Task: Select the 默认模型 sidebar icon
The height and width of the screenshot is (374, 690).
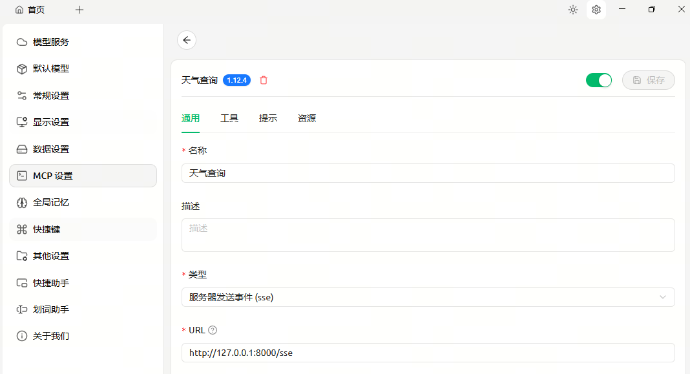Action: pos(50,68)
